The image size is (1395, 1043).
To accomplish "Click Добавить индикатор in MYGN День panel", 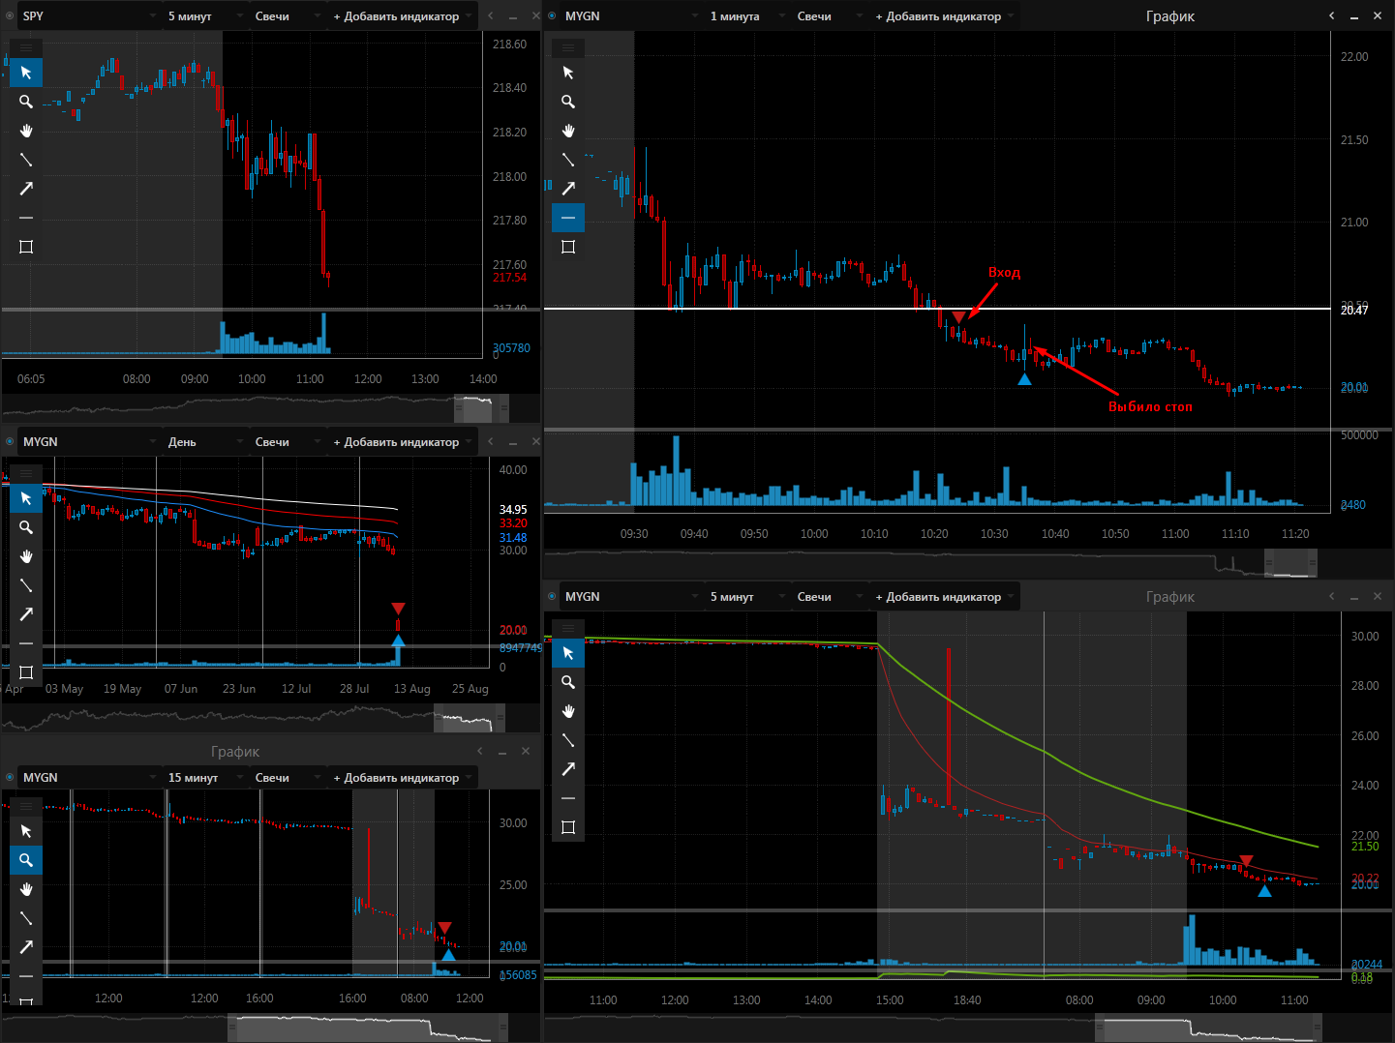I will click(403, 441).
